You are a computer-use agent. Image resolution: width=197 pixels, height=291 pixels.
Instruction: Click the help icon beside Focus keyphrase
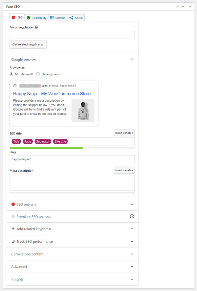[x=36, y=27]
